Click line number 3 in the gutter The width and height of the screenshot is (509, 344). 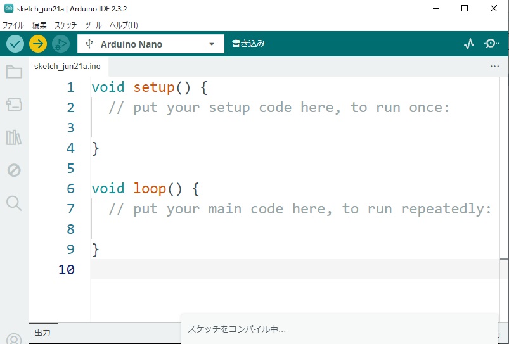(70, 128)
